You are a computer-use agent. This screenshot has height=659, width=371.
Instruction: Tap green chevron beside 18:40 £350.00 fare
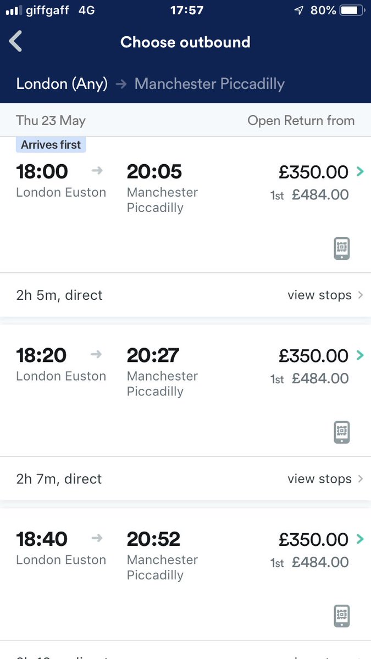(x=360, y=539)
